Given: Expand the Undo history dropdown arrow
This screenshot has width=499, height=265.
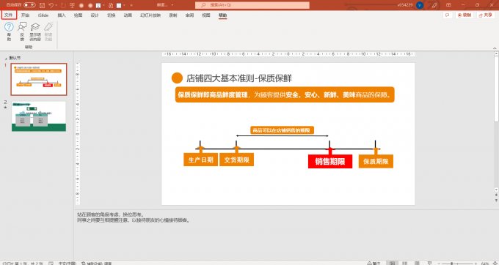Looking at the screenshot, I should [57, 5].
